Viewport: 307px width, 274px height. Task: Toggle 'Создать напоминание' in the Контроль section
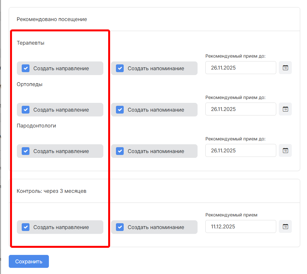[x=120, y=227]
